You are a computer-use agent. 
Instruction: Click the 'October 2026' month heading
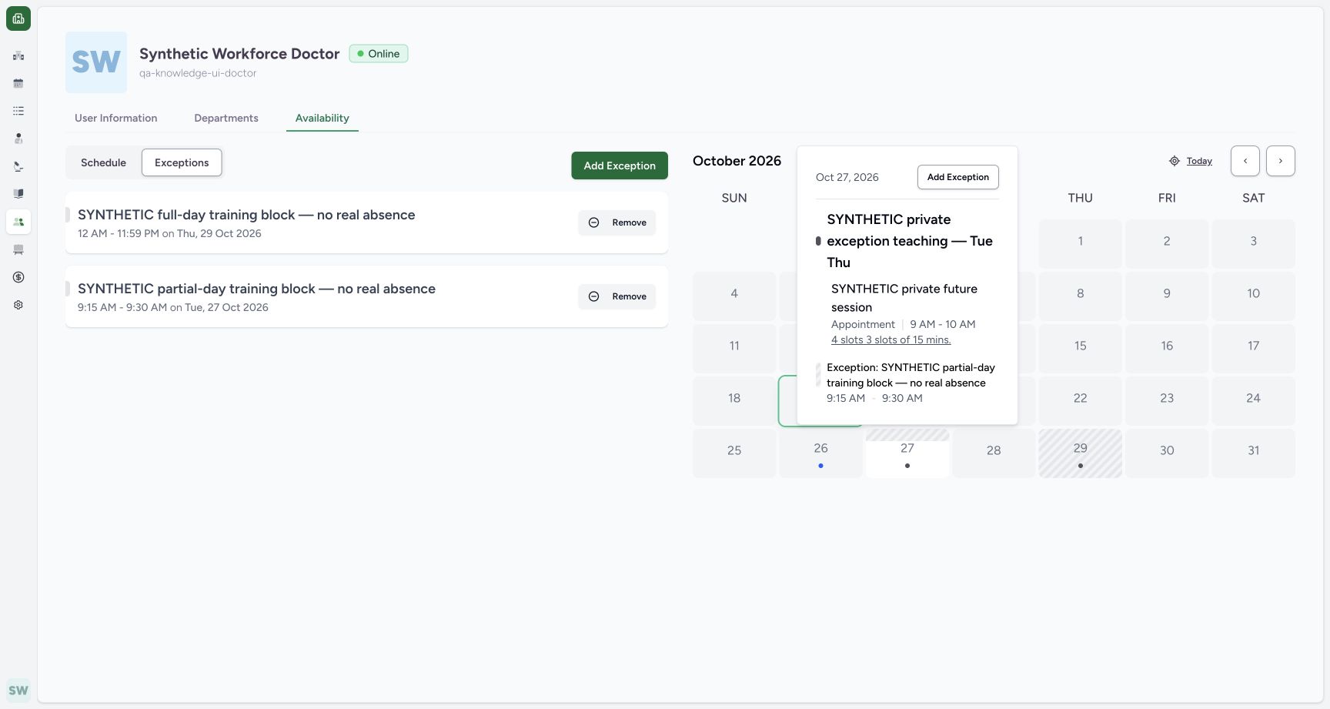737,161
